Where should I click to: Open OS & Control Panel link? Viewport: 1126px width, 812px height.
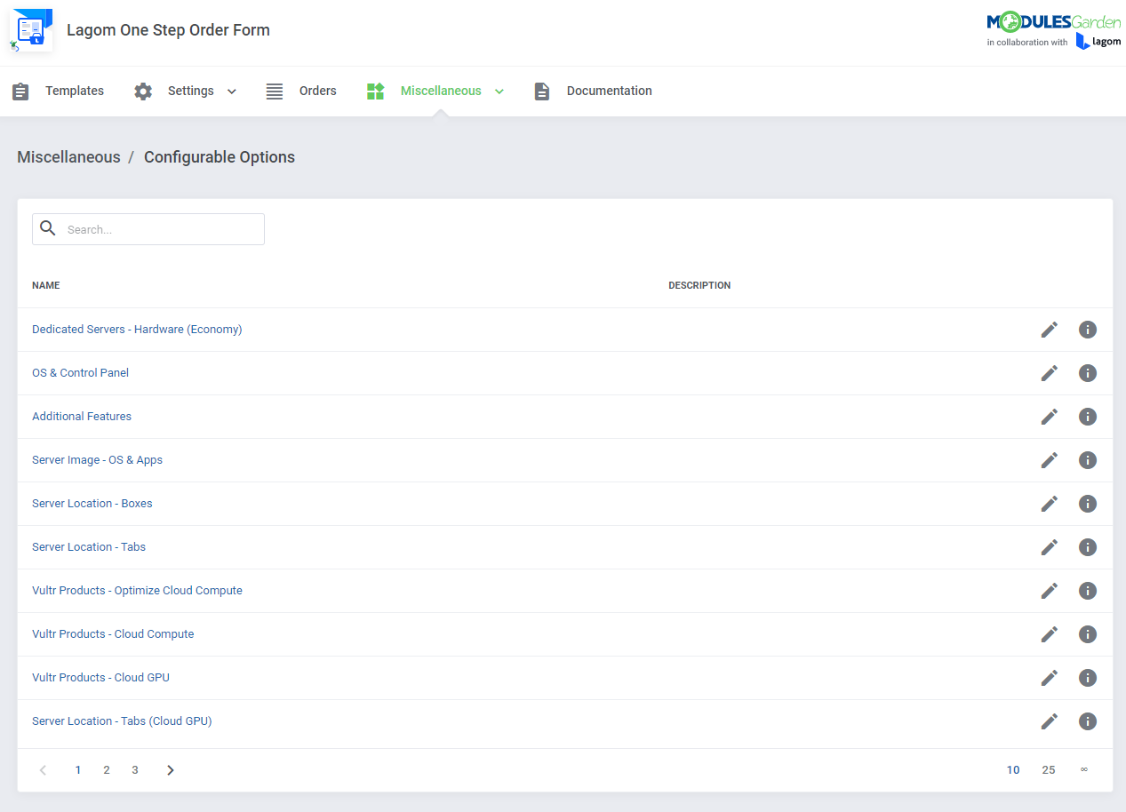(80, 373)
